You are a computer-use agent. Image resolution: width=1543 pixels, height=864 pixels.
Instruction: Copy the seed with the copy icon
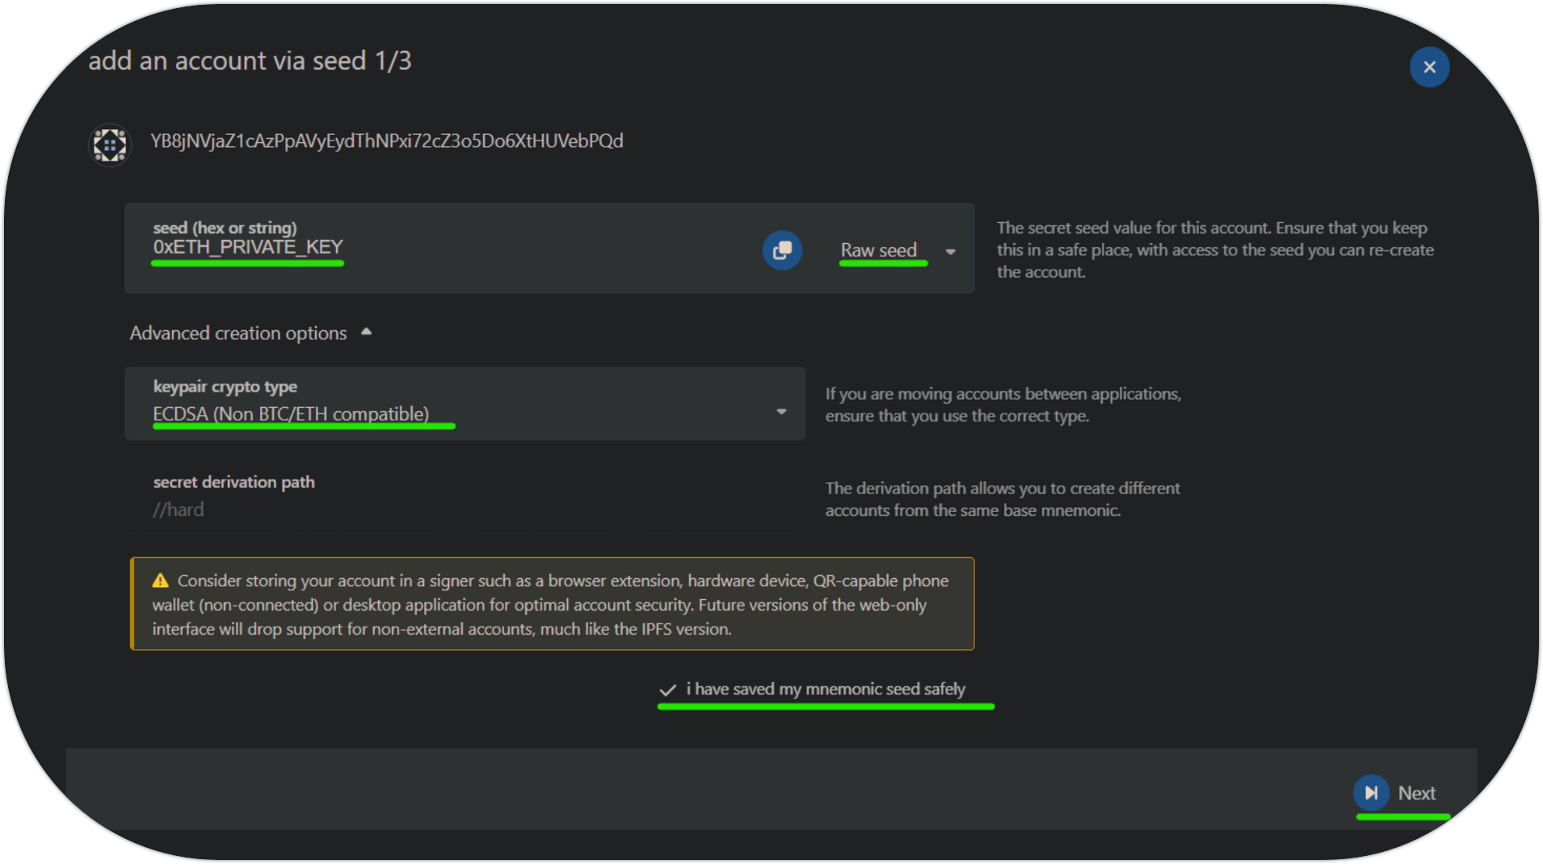(x=781, y=250)
